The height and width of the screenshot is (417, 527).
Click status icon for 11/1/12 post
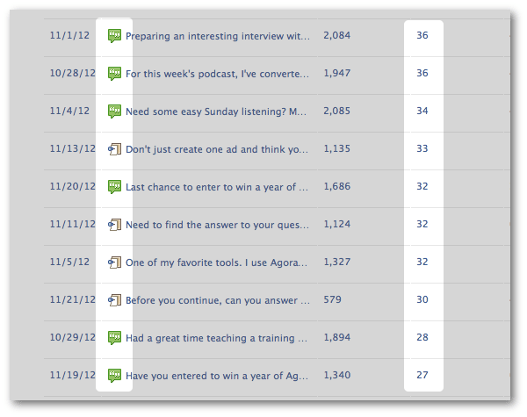pyautogui.click(x=114, y=36)
